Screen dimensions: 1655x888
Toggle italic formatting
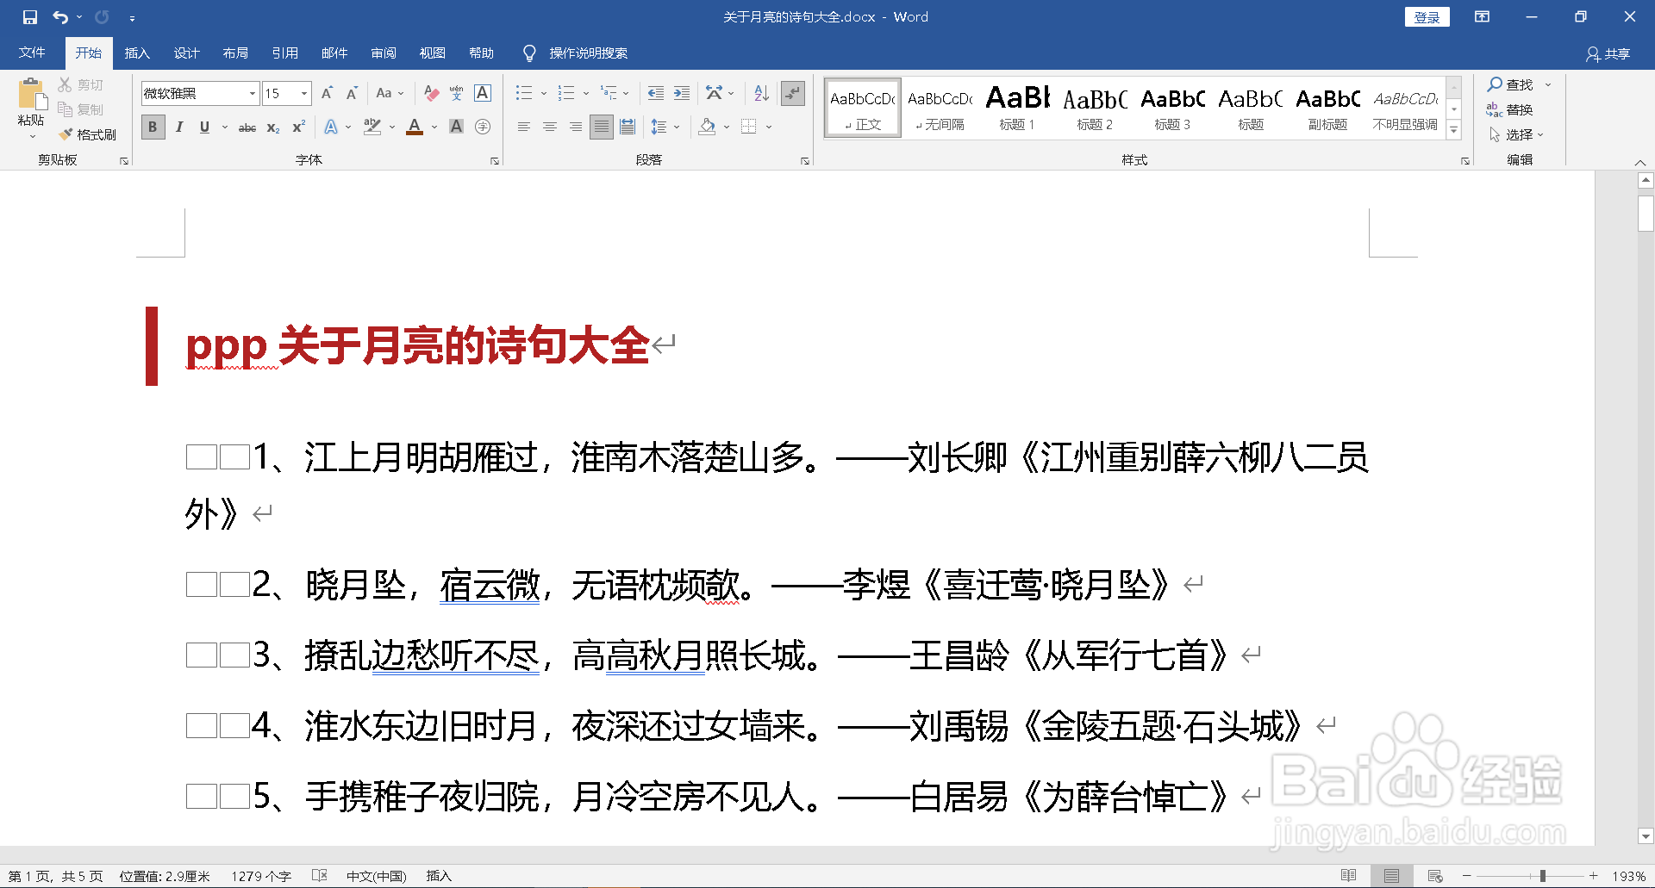178,127
